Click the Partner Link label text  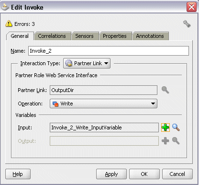pos(33,90)
